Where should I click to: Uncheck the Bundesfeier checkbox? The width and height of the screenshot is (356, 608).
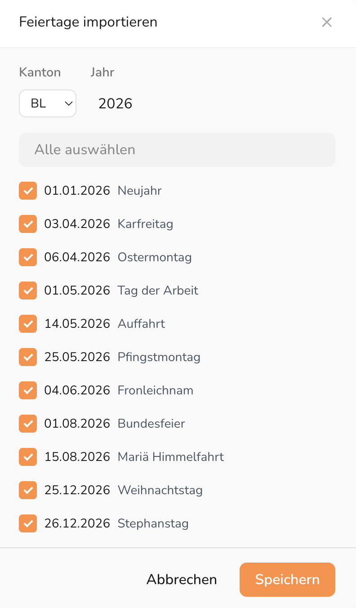28,424
